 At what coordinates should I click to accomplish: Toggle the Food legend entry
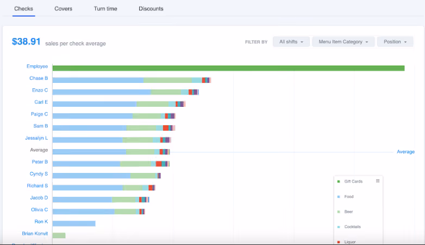[x=345, y=197]
